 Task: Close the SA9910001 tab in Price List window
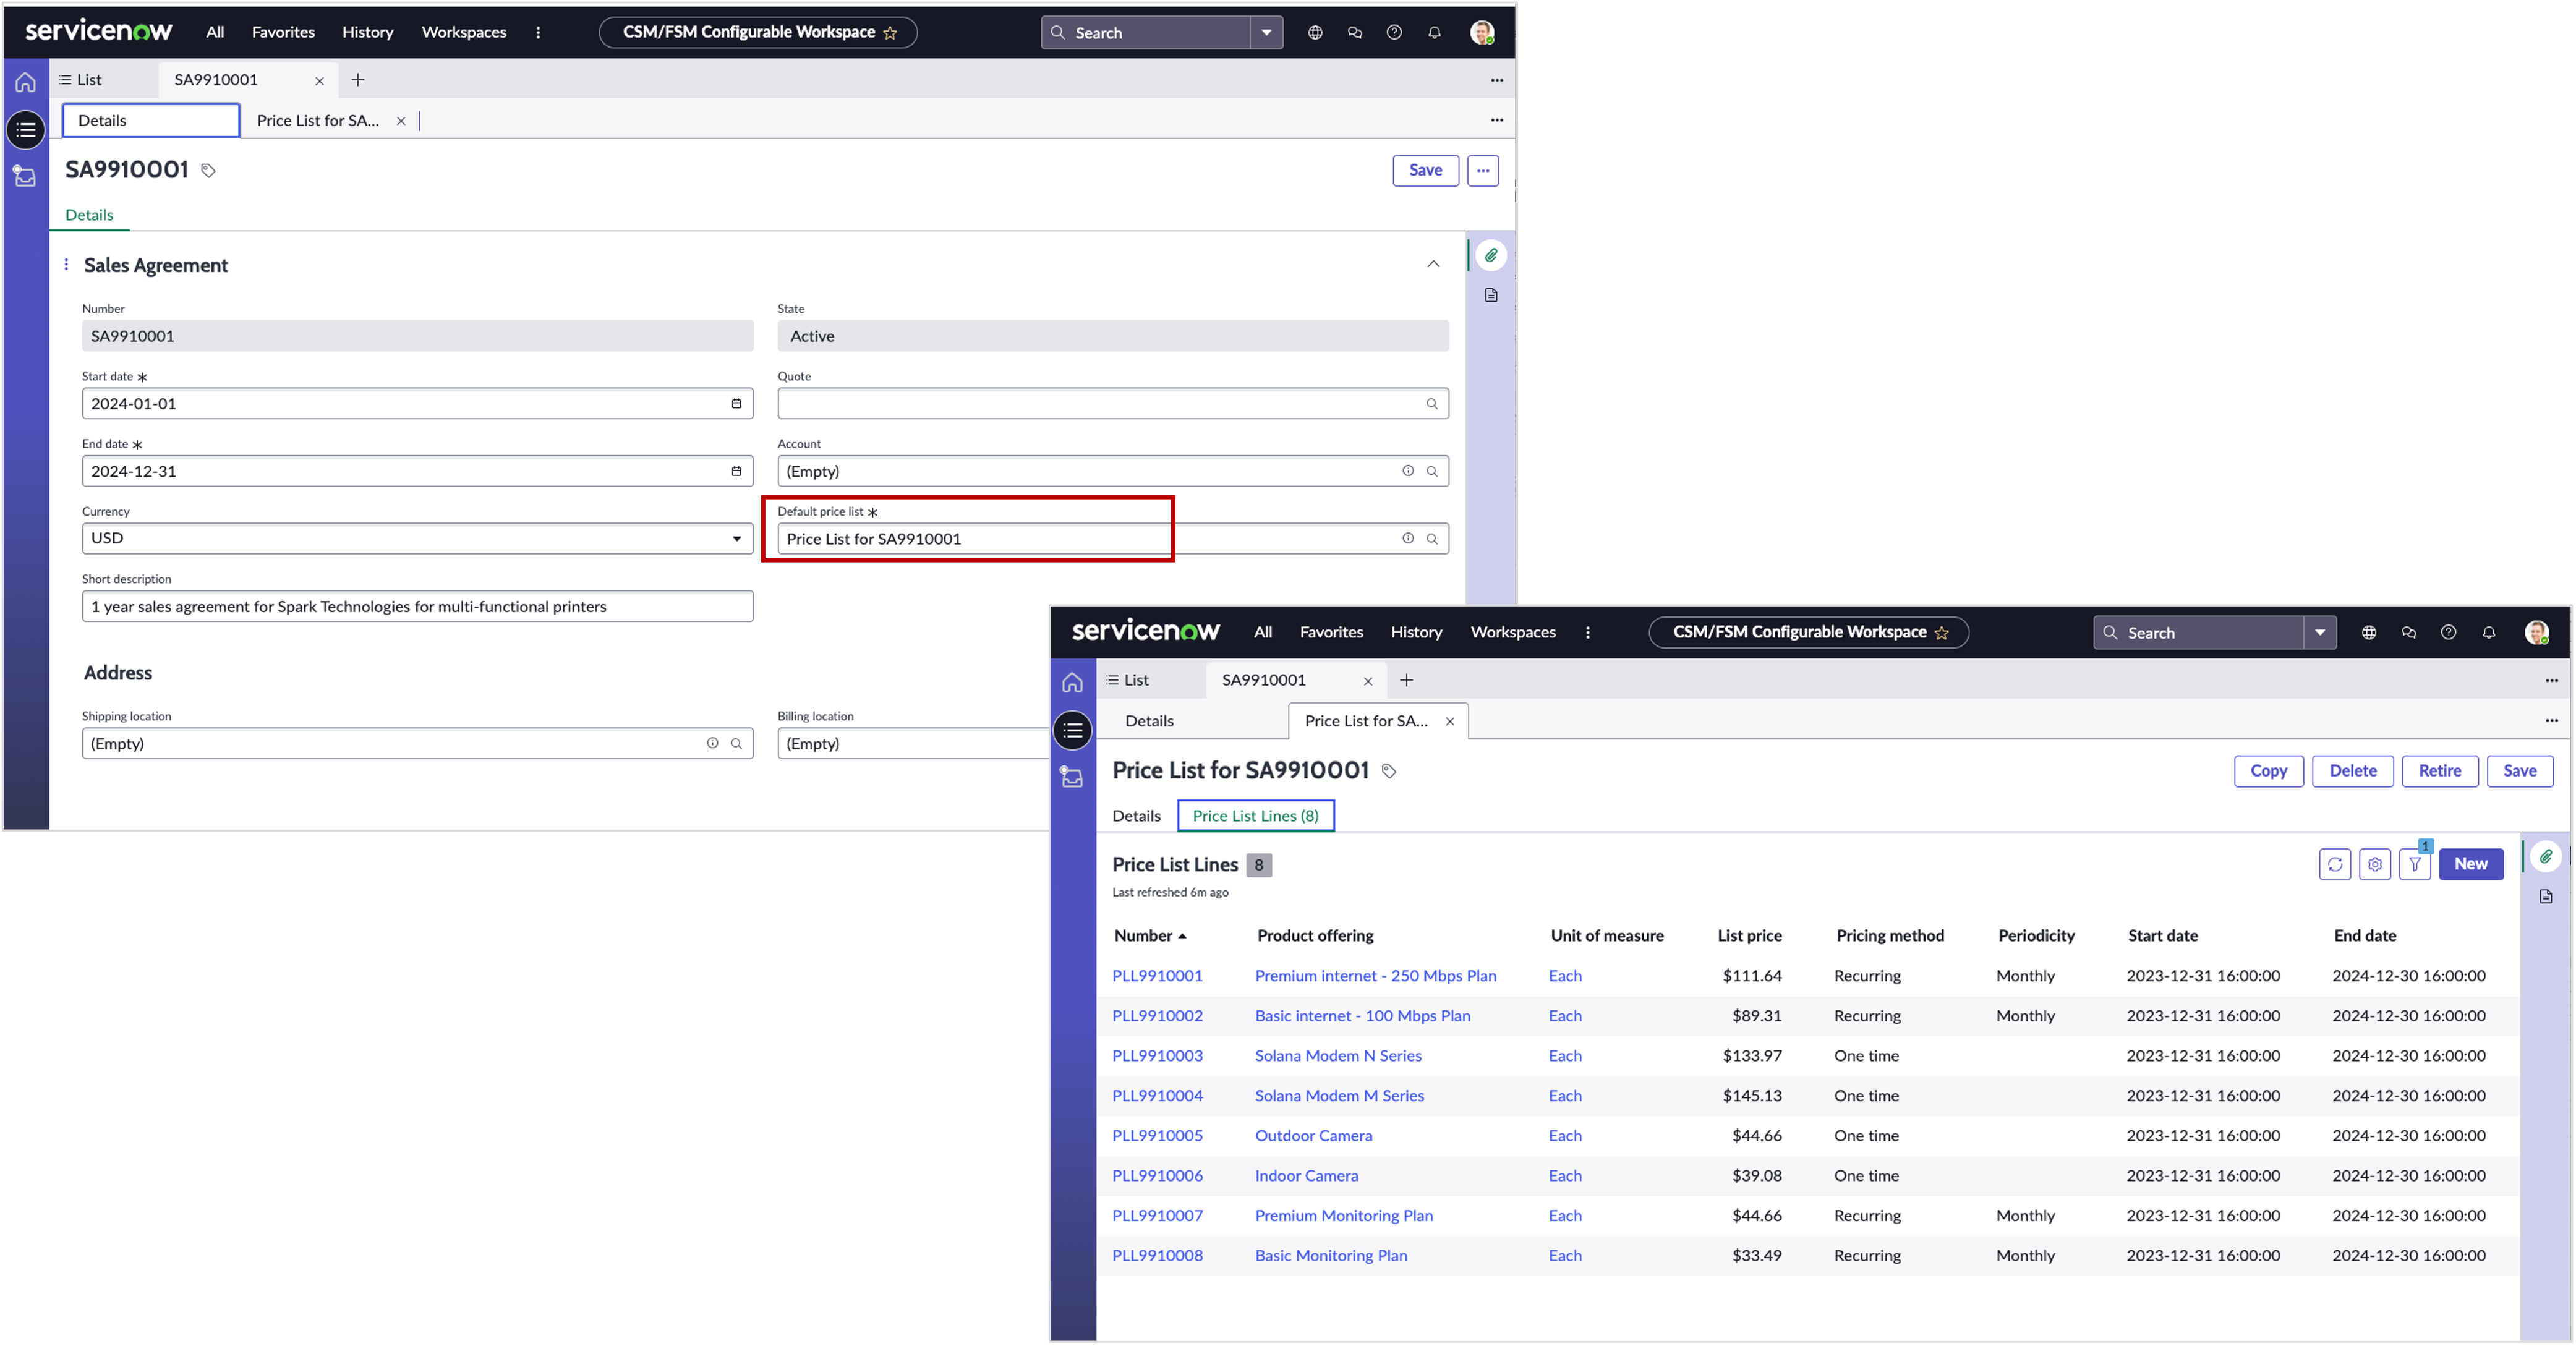[x=1368, y=681]
